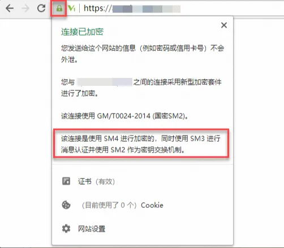Screen dimensions: 284x248
Task: Click the blurred site name after 您与
Action: tap(105, 82)
